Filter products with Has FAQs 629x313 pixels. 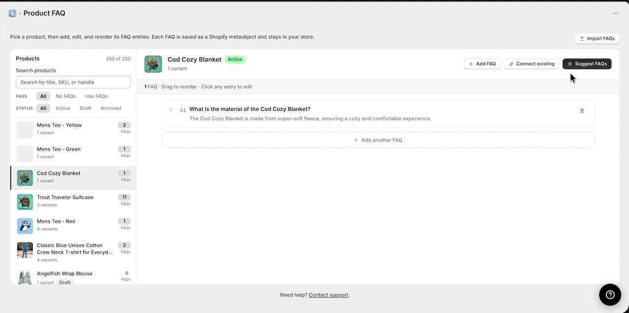tap(96, 96)
